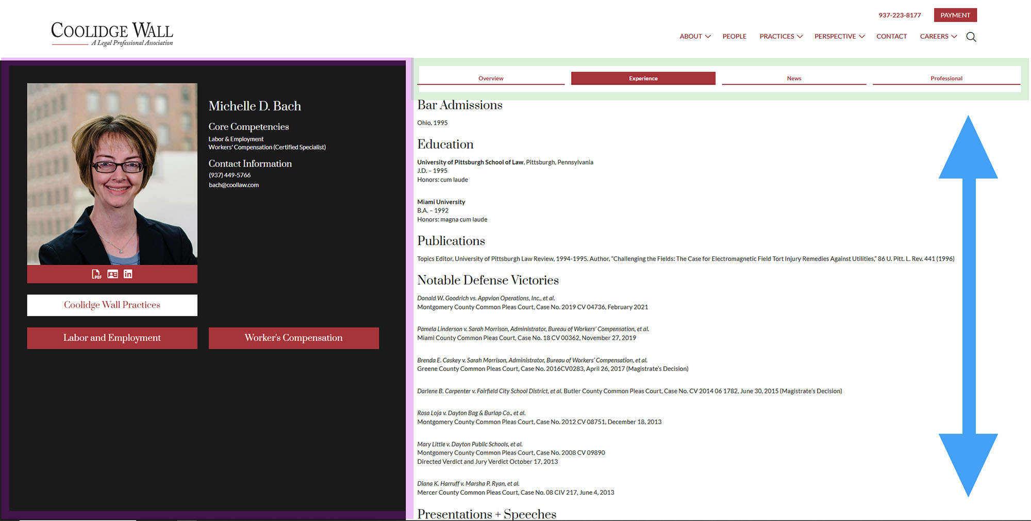Click the search magnifier icon
The width and height of the screenshot is (1031, 521).
971,37
